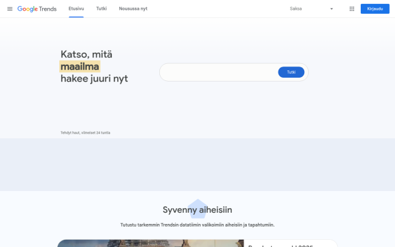
Task: Open the hamburger main menu
Action: coord(10,9)
